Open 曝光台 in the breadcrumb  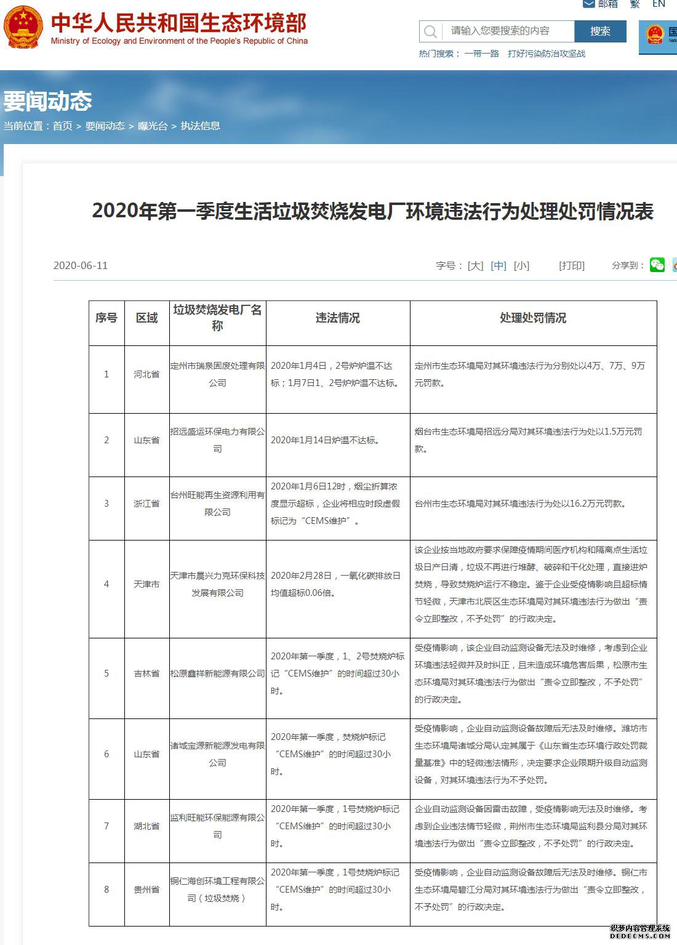153,126
